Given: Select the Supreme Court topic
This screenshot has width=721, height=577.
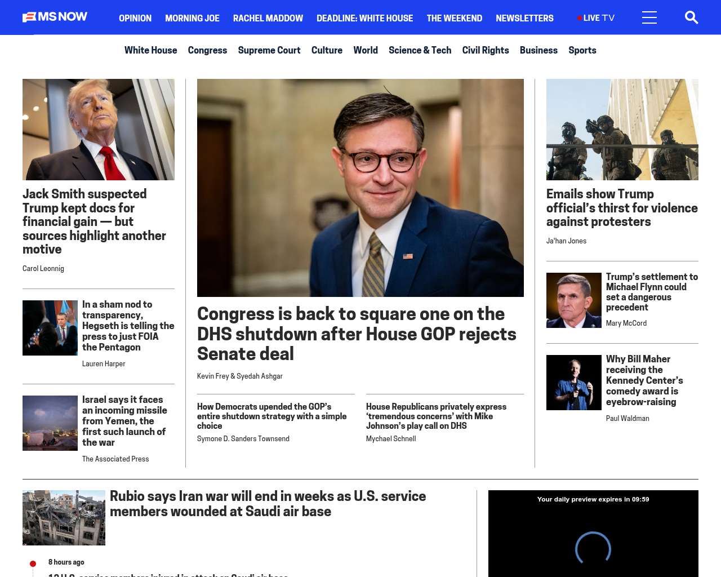Looking at the screenshot, I should (269, 50).
